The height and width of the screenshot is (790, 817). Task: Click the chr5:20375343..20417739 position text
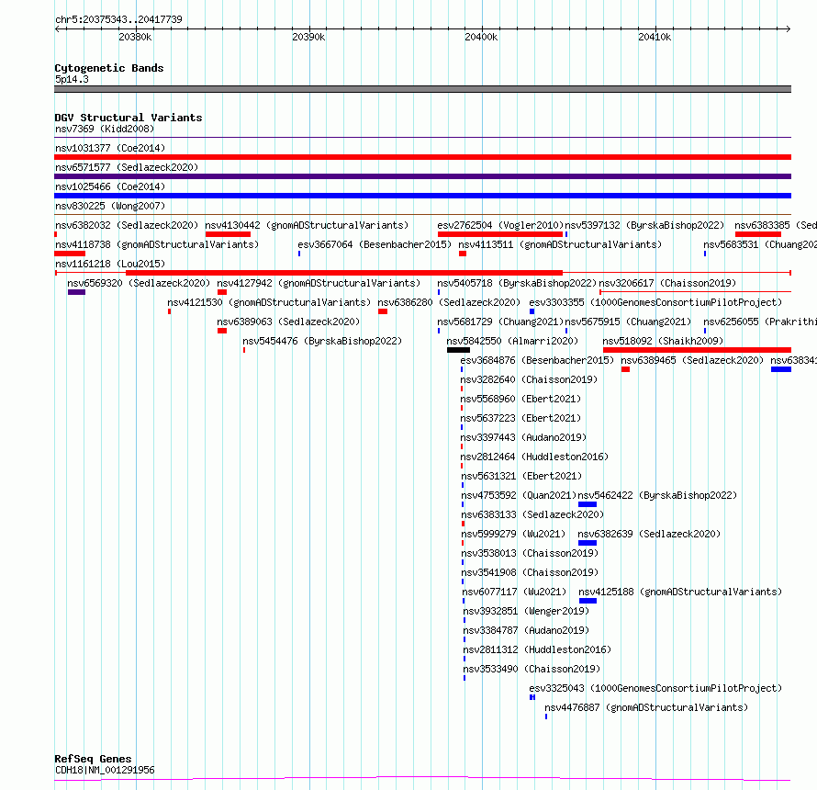[118, 19]
